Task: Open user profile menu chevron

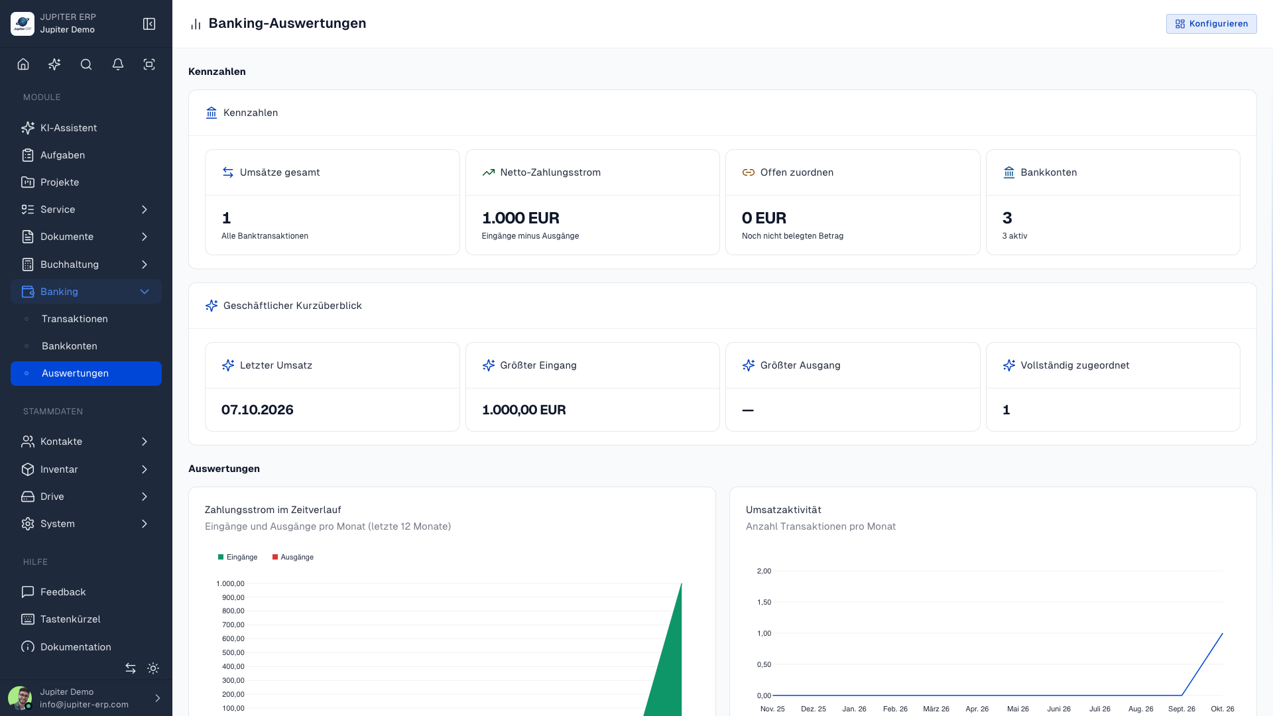Action: 158,698
